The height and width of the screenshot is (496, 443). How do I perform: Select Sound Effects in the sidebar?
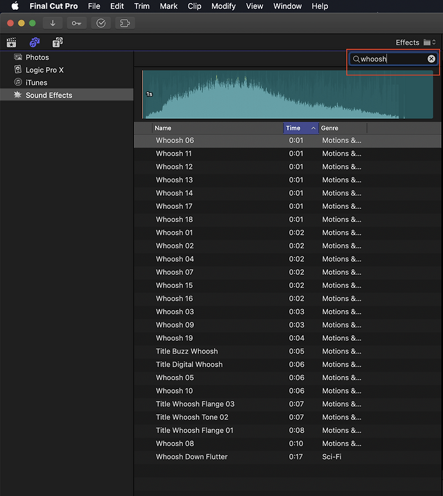[x=66, y=95]
